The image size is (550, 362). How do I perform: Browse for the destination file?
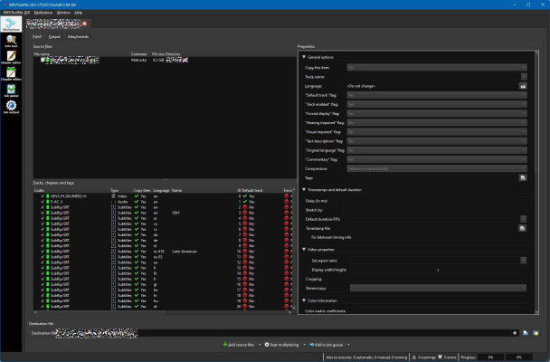[526, 333]
